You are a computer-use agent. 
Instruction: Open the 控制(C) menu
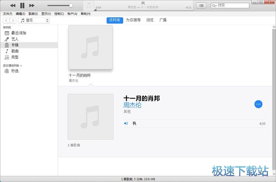(59, 14)
